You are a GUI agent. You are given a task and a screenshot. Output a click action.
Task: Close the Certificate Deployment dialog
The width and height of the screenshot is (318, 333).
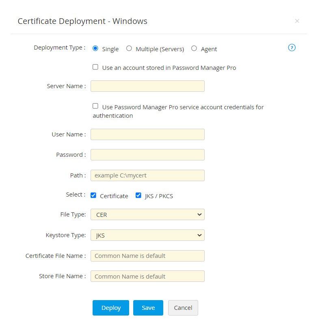point(297,21)
